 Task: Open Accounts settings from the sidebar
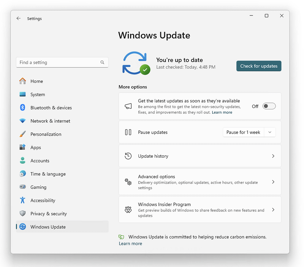click(39, 160)
